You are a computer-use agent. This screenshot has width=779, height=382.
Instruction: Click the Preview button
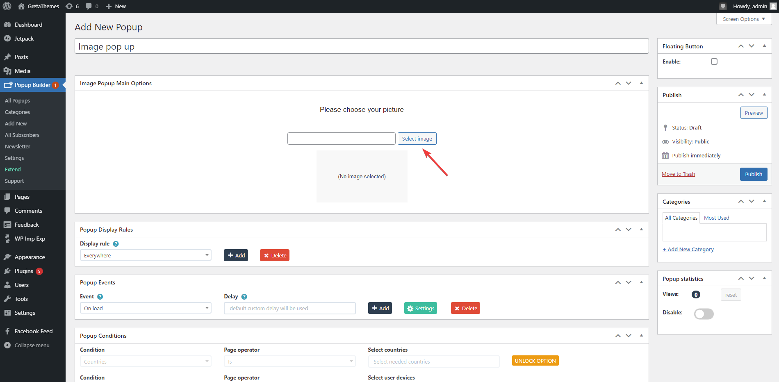[754, 113]
